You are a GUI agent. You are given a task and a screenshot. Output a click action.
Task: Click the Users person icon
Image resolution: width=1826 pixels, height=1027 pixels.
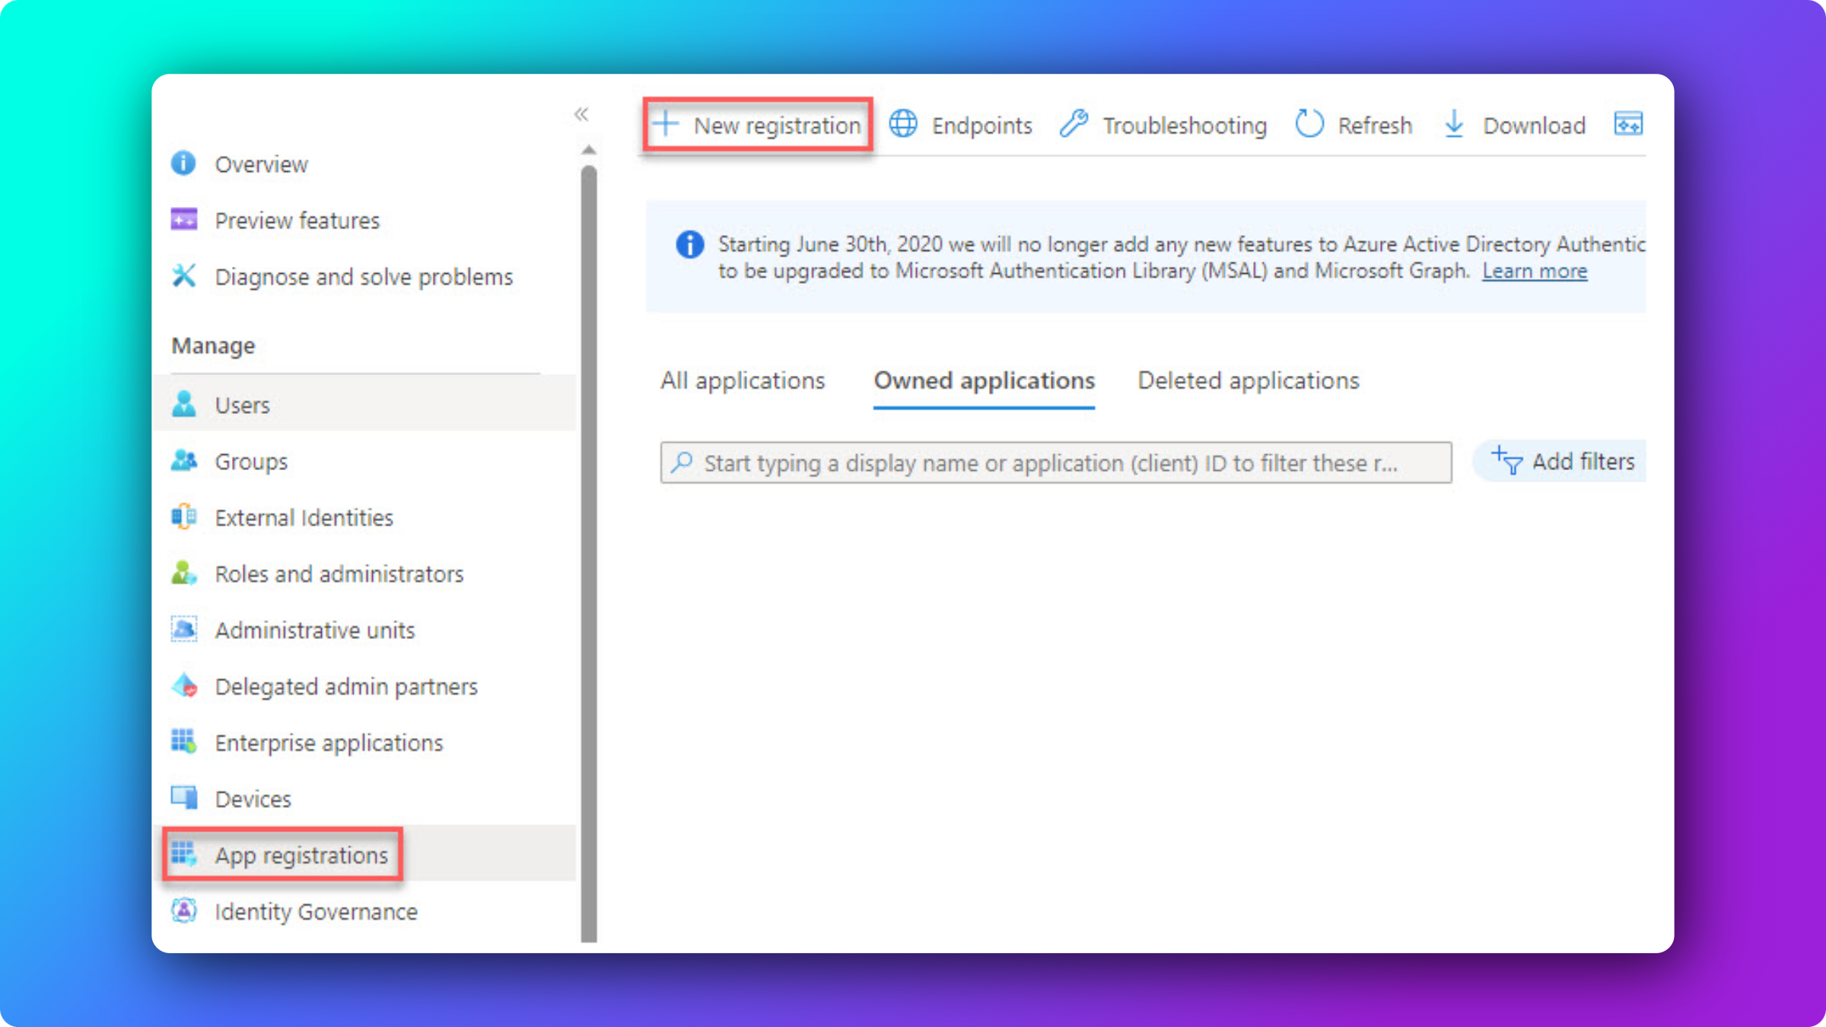pyautogui.click(x=183, y=404)
